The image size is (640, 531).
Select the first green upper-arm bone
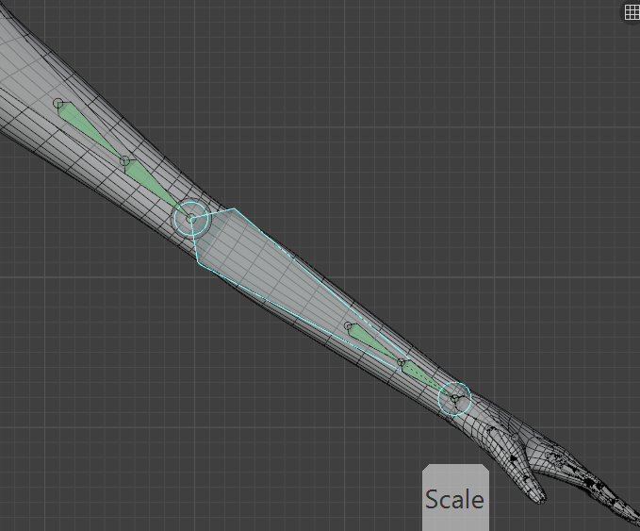(90, 131)
